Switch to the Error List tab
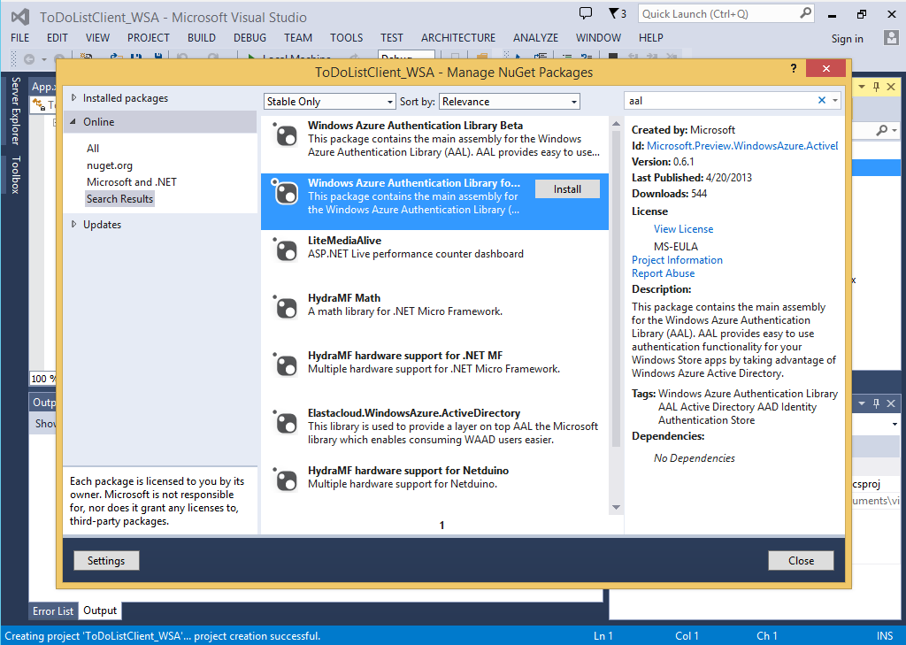 pyautogui.click(x=54, y=611)
